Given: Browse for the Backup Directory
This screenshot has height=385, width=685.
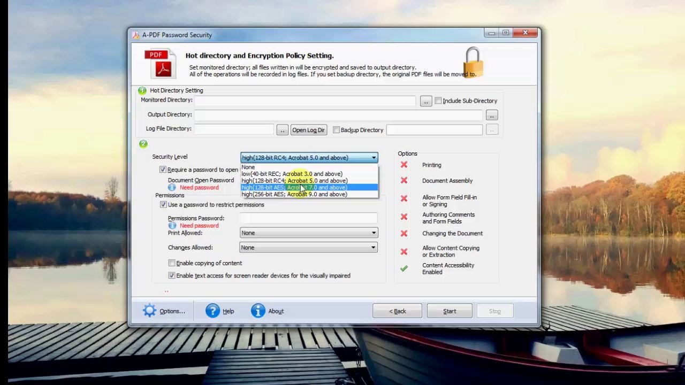Looking at the screenshot, I should click(x=492, y=130).
